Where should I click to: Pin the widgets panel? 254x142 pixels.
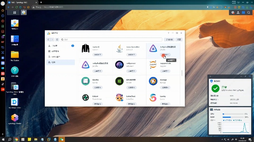(x=246, y=76)
